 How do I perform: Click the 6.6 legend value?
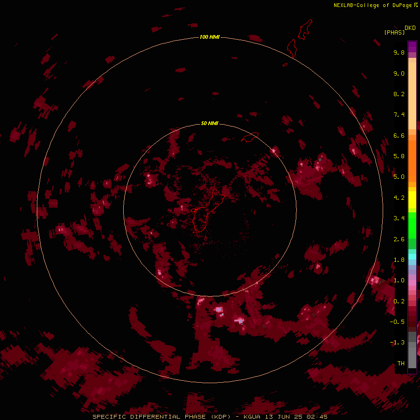coord(399,135)
